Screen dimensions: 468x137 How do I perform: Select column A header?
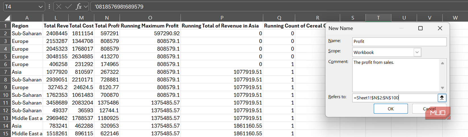coord(27,18)
